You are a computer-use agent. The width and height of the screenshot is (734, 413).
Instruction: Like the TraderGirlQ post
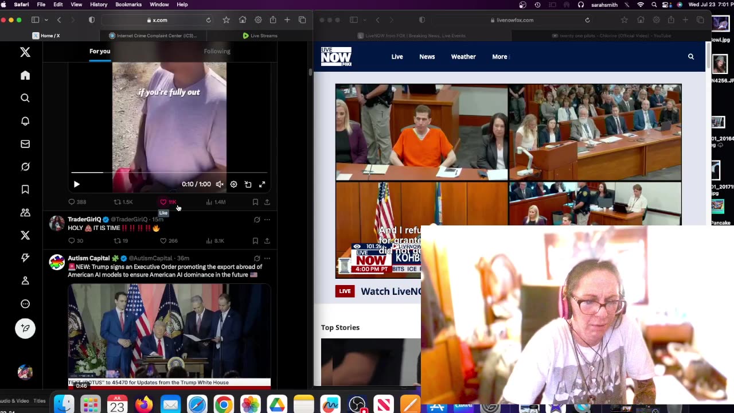click(169, 241)
